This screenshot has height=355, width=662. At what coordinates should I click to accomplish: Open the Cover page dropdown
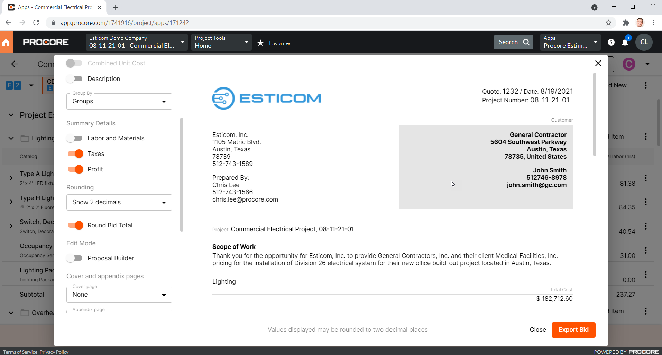(119, 295)
